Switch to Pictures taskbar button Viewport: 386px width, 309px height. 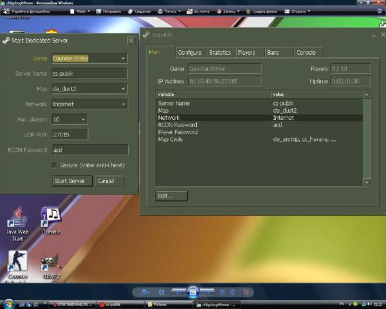(x=169, y=304)
